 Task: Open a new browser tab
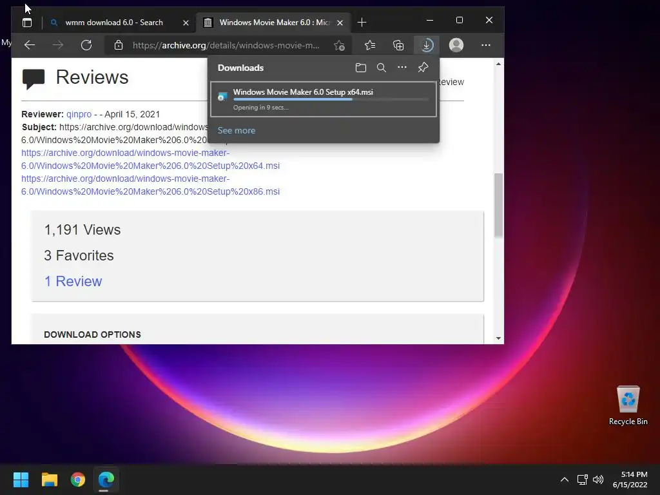pos(362,23)
